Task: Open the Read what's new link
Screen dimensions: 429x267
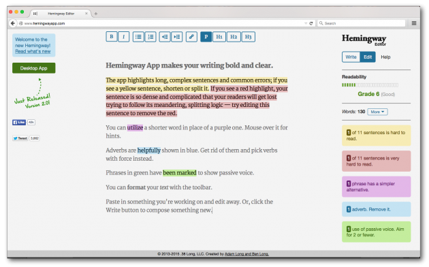Action: (33, 51)
